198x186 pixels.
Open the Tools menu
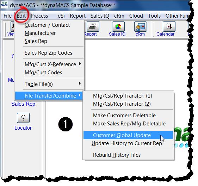pyautogui.click(x=154, y=16)
